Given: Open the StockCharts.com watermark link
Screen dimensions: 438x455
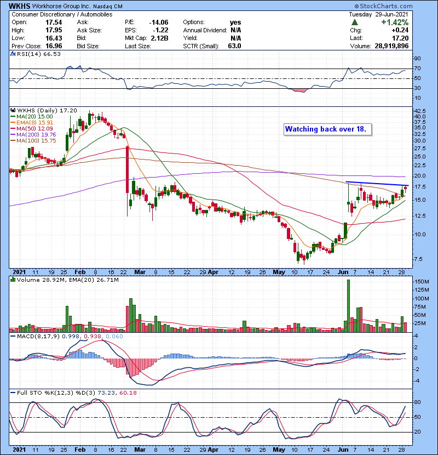Looking at the screenshot, I should [x=383, y=6].
